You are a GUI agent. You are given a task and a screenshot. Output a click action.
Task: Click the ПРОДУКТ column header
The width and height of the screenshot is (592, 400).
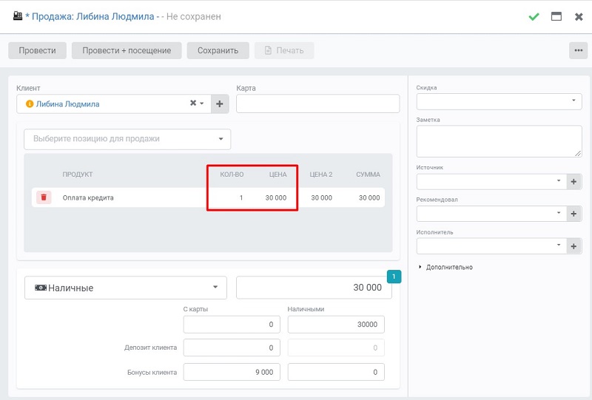78,174
